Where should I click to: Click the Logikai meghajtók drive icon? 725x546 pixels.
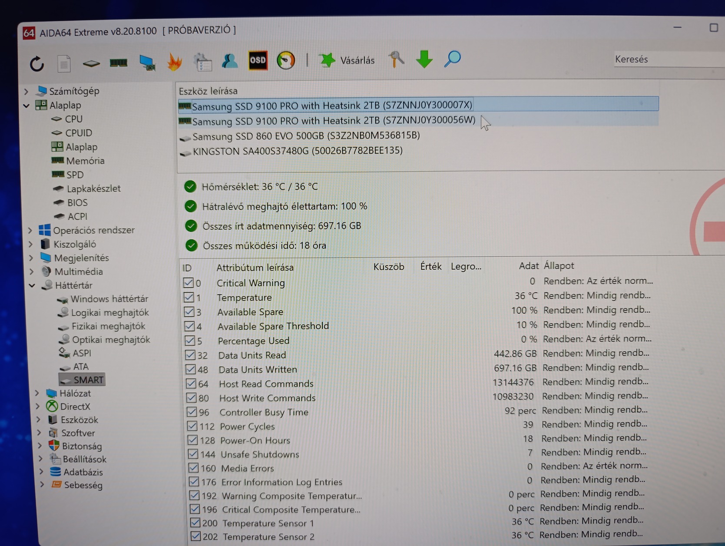[63, 312]
